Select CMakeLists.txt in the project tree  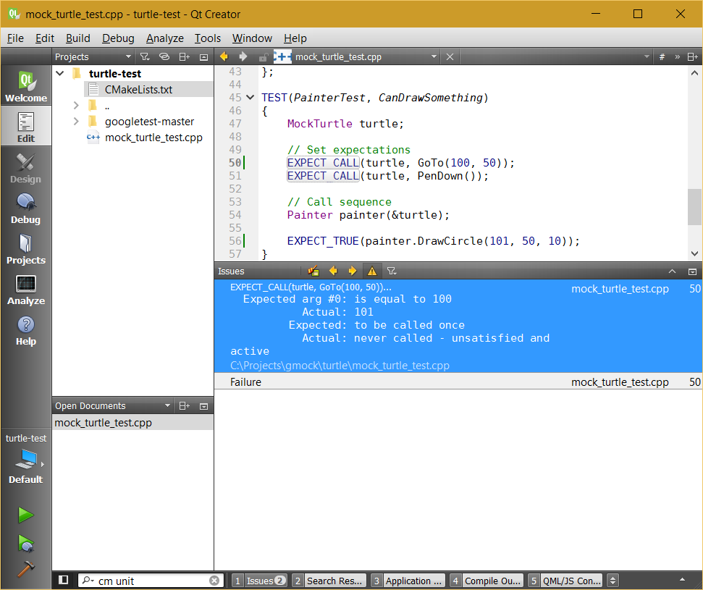click(x=138, y=90)
